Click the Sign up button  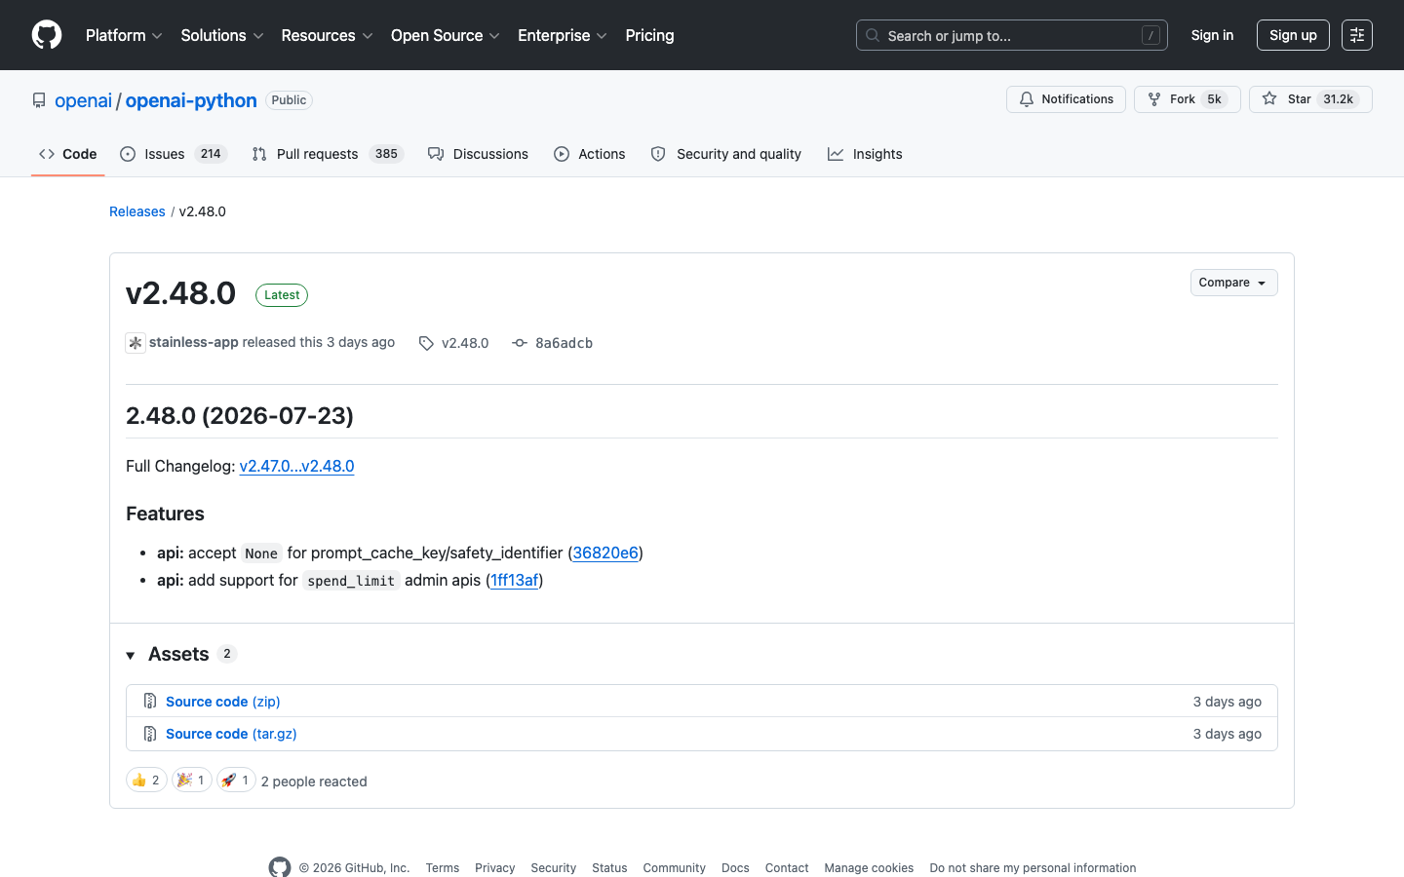coord(1293,35)
